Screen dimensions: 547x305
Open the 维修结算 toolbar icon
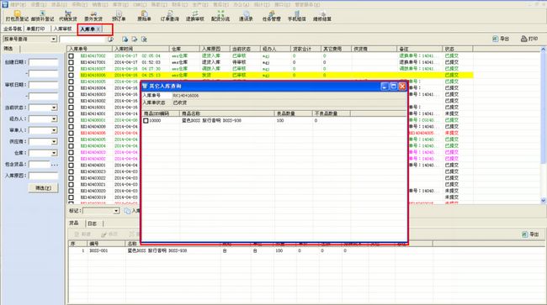coord(322,16)
